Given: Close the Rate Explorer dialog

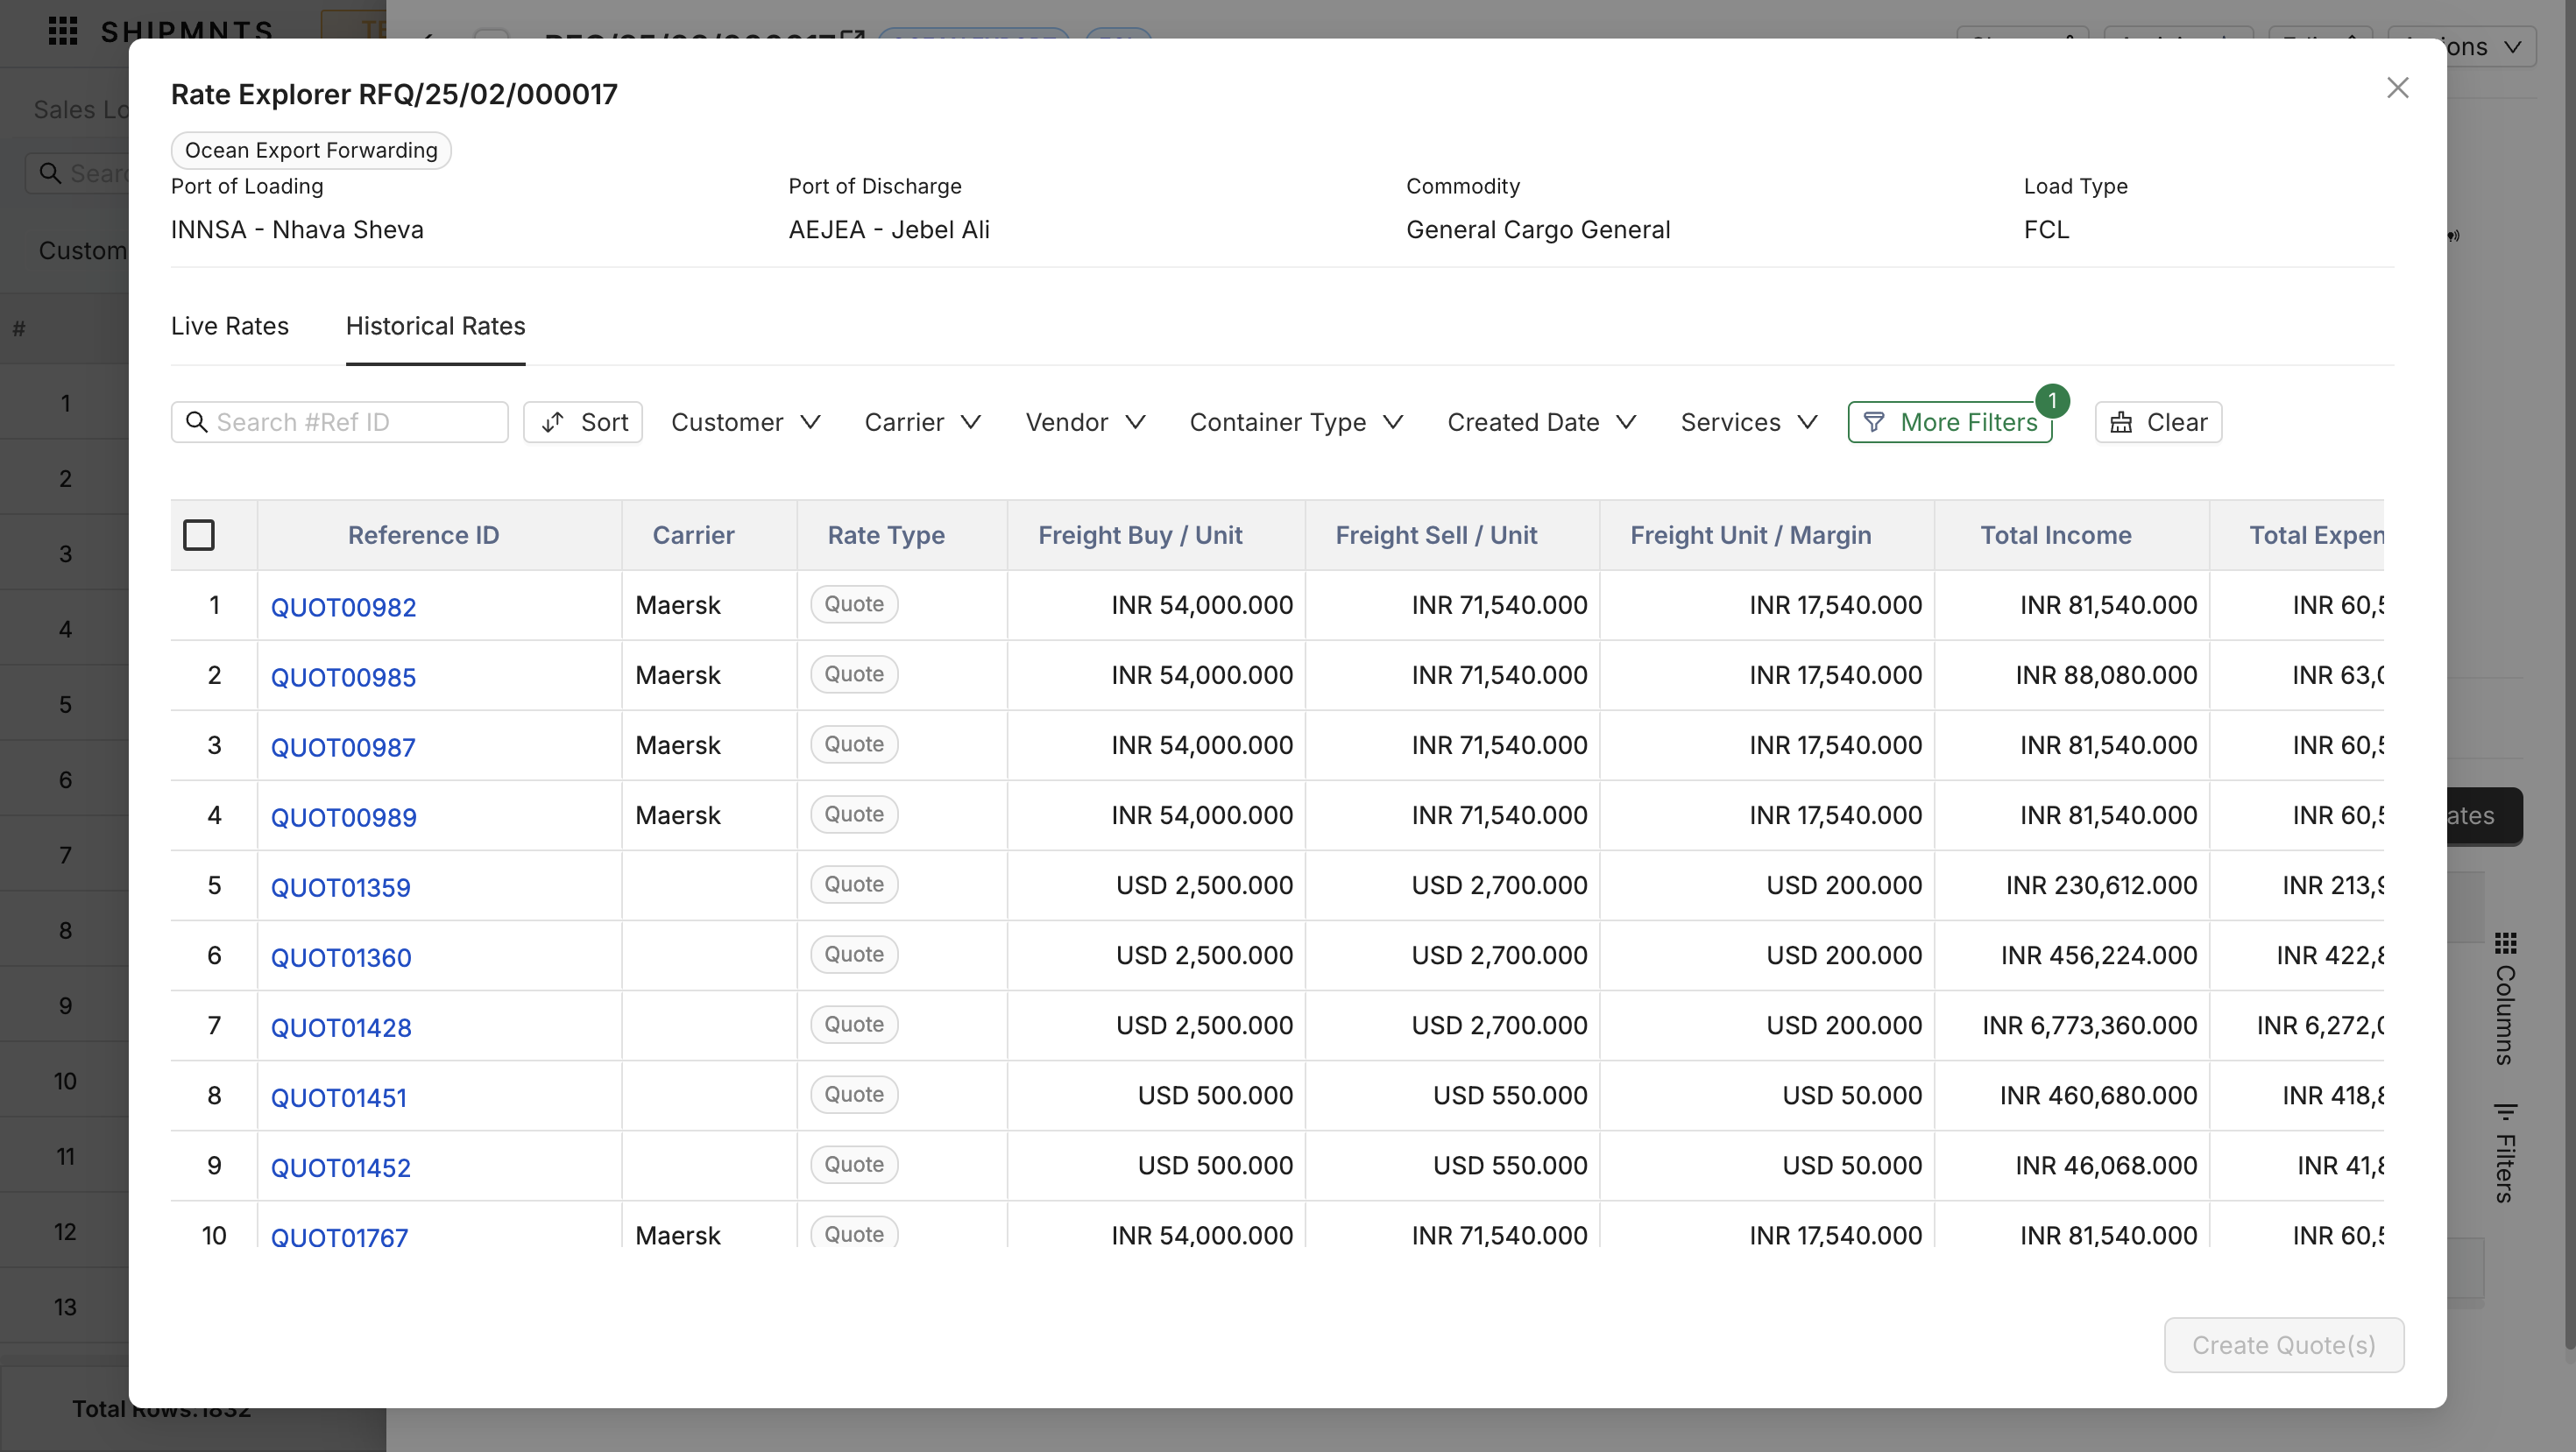Looking at the screenshot, I should (x=2397, y=88).
